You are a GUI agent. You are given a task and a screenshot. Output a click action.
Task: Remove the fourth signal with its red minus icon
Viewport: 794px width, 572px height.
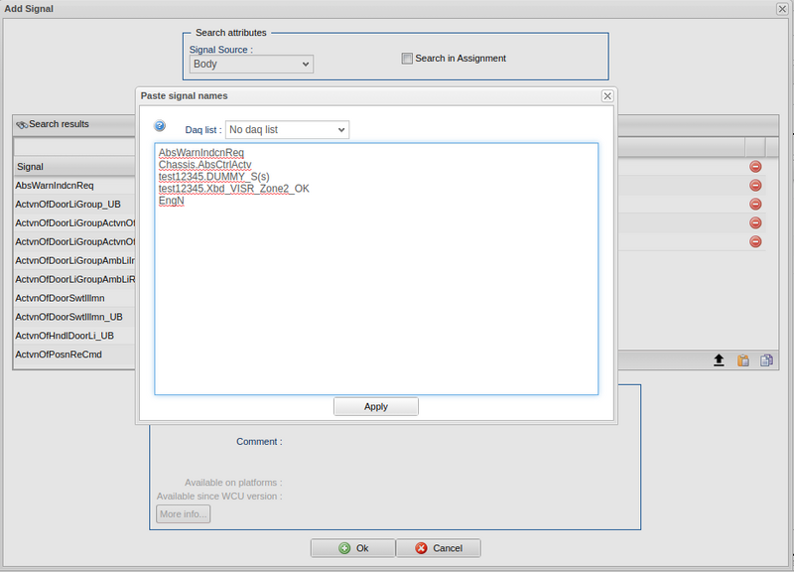pos(755,222)
